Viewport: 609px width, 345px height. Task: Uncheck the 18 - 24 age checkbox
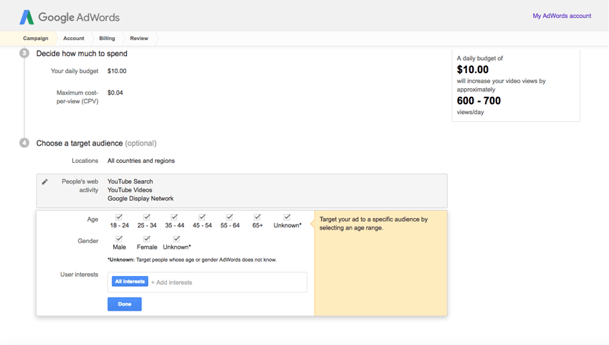tap(119, 217)
